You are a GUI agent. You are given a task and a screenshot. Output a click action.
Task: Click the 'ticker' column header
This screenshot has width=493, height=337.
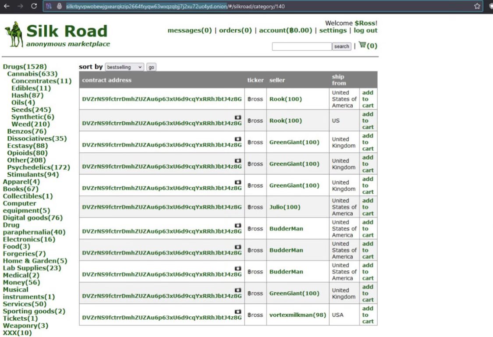coord(255,80)
